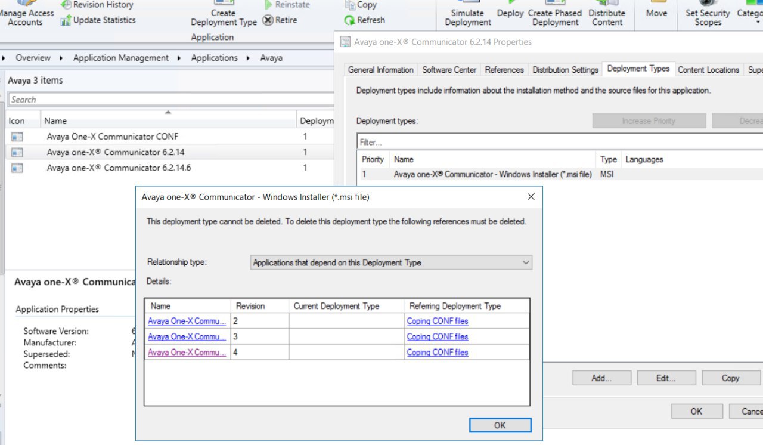The image size is (763, 445).
Task: Expand breadcrumb arrow after Applications
Action: [x=249, y=58]
